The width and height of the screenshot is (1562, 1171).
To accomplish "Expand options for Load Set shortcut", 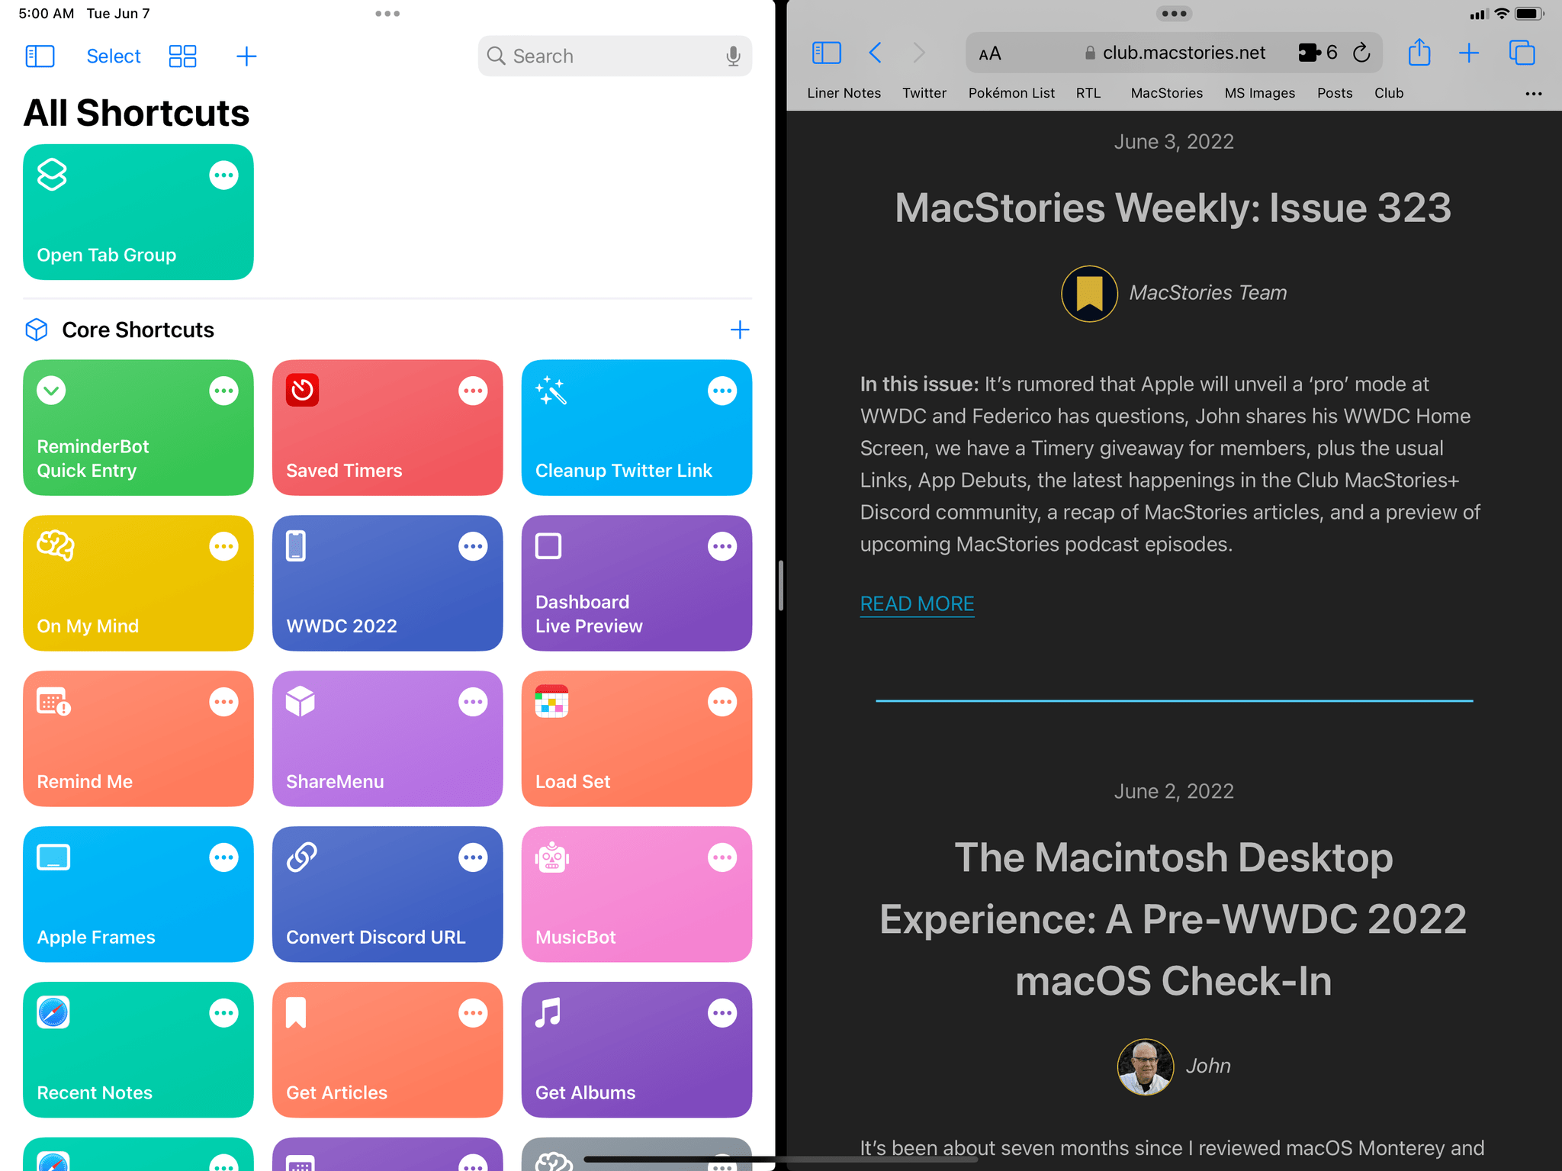I will [721, 703].
